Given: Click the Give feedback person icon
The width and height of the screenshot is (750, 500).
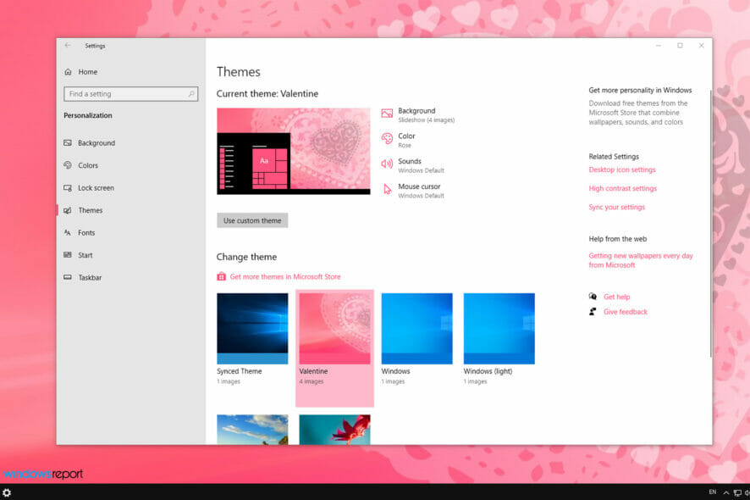Looking at the screenshot, I should (593, 311).
